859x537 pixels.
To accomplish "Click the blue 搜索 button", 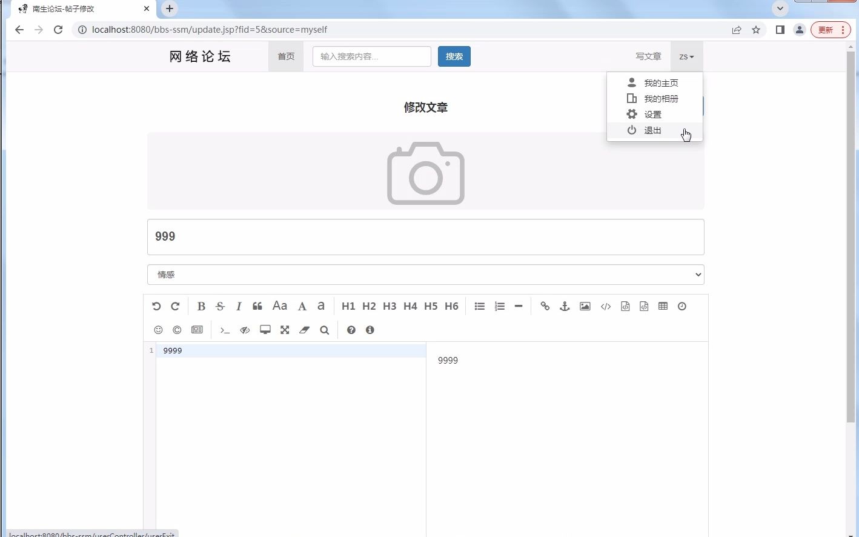I will tap(454, 56).
